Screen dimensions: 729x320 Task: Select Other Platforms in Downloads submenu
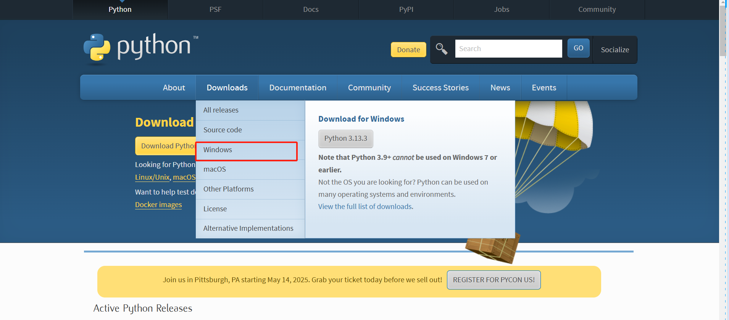pos(250,189)
